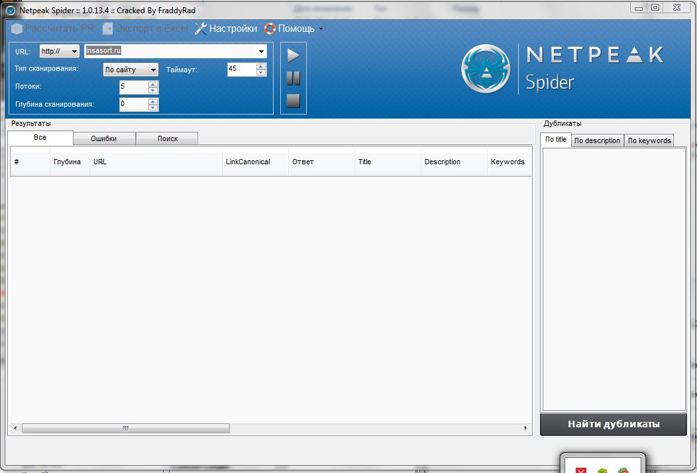Sort by the Keywords column header

coord(509,162)
